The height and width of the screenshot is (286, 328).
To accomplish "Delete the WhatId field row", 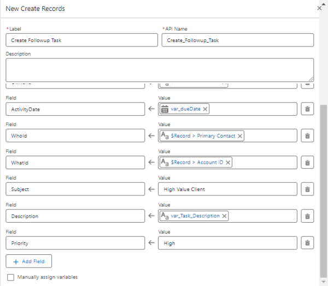I will 307,163.
